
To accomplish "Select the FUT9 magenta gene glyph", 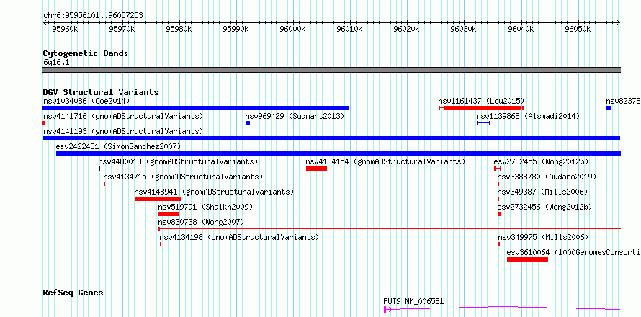I will 502,309.
